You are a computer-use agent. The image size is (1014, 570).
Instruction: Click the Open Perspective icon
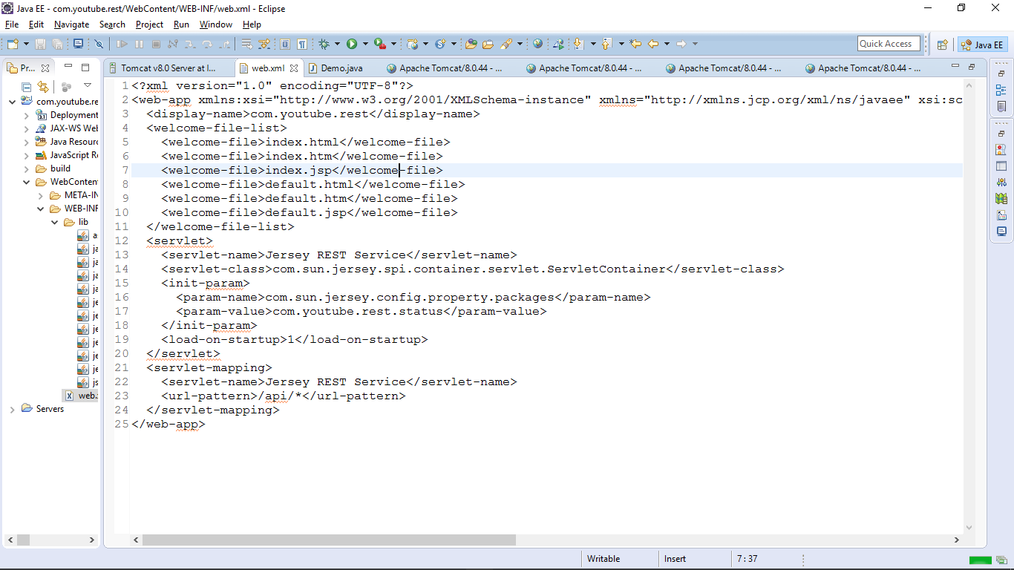coord(942,45)
